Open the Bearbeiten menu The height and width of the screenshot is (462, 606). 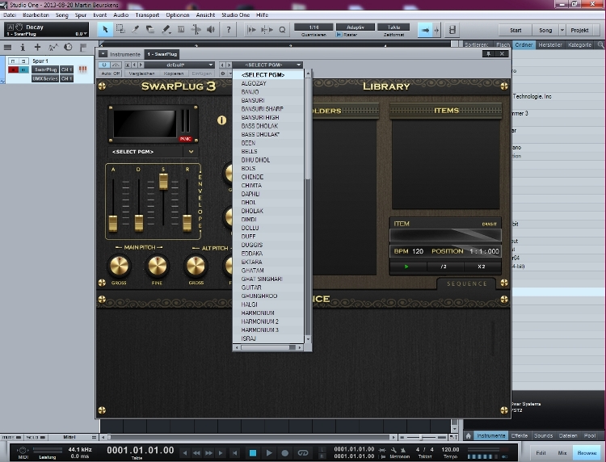click(x=36, y=15)
